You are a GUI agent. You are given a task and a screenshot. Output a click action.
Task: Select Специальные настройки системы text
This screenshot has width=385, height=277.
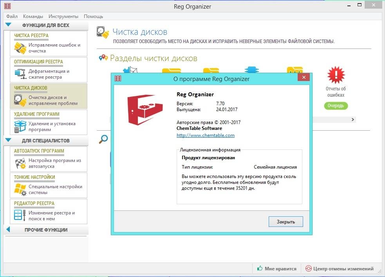tap(55, 189)
